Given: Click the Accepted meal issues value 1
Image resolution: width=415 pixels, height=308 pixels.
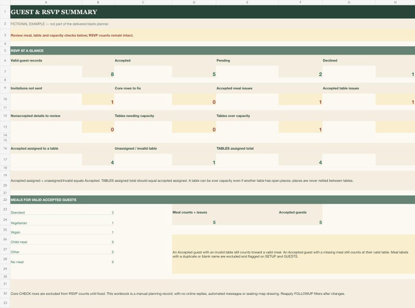Looking at the screenshot, I should [320, 102].
